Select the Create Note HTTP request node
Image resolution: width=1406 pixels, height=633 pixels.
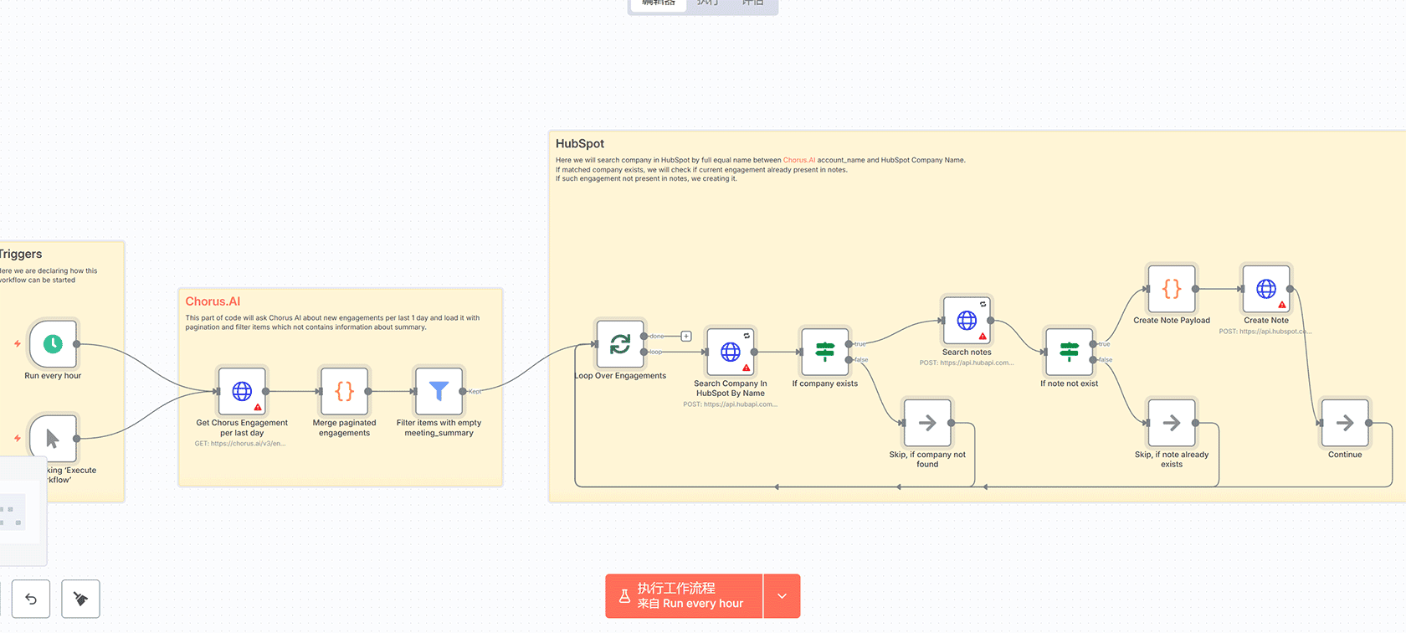tap(1266, 289)
